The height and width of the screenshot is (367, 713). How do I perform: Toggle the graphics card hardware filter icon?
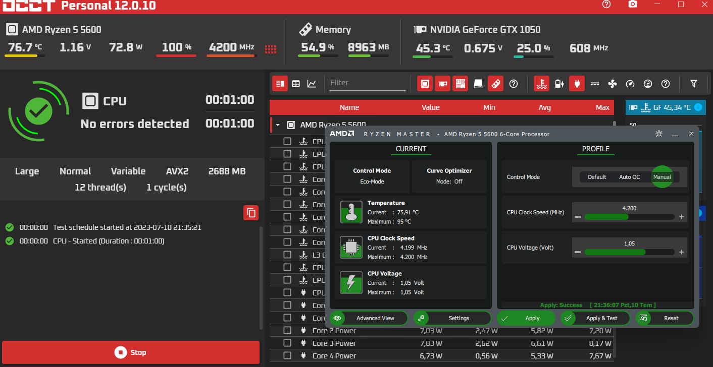(x=443, y=84)
